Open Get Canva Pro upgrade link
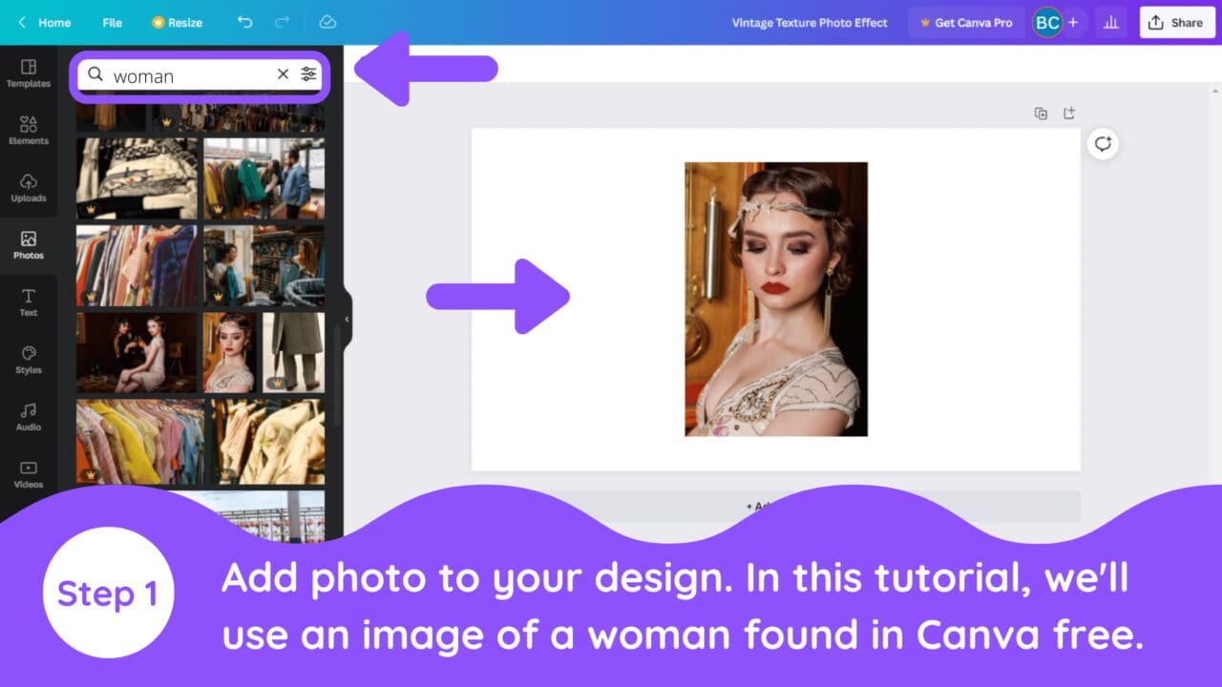This screenshot has height=687, width=1222. [966, 22]
